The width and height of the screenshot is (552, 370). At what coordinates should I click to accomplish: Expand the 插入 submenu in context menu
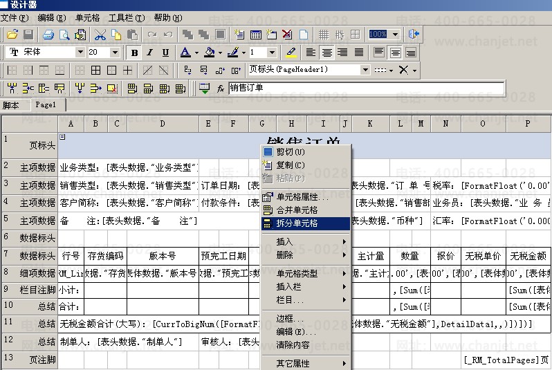click(x=306, y=241)
